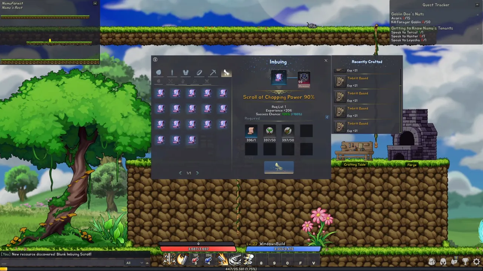Switch to the leaf resource category tab
Viewport: 483px width, 271px height.
point(158,73)
